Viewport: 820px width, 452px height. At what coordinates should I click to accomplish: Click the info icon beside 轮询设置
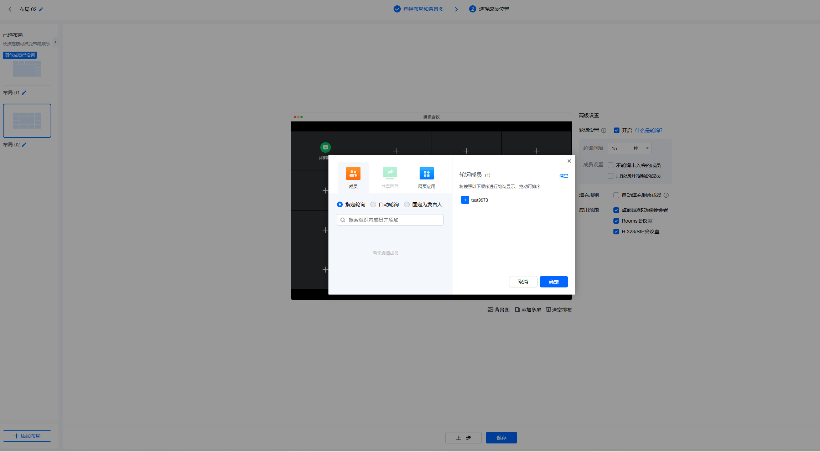pyautogui.click(x=604, y=130)
